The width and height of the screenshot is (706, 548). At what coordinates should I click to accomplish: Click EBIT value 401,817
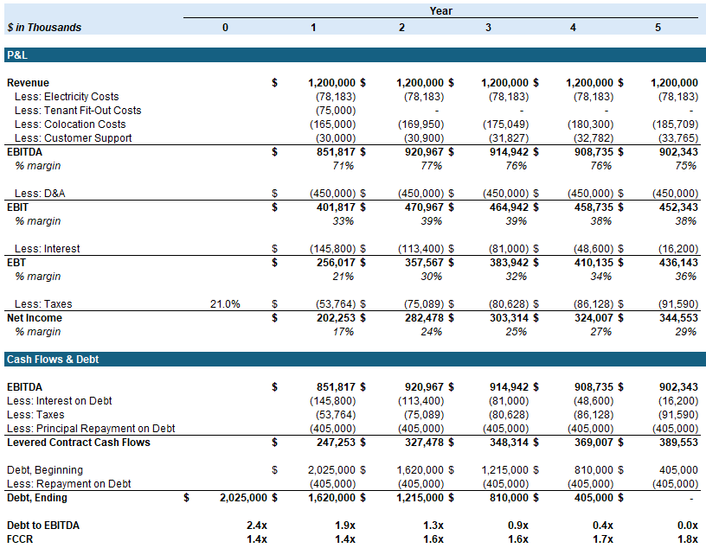click(336, 207)
